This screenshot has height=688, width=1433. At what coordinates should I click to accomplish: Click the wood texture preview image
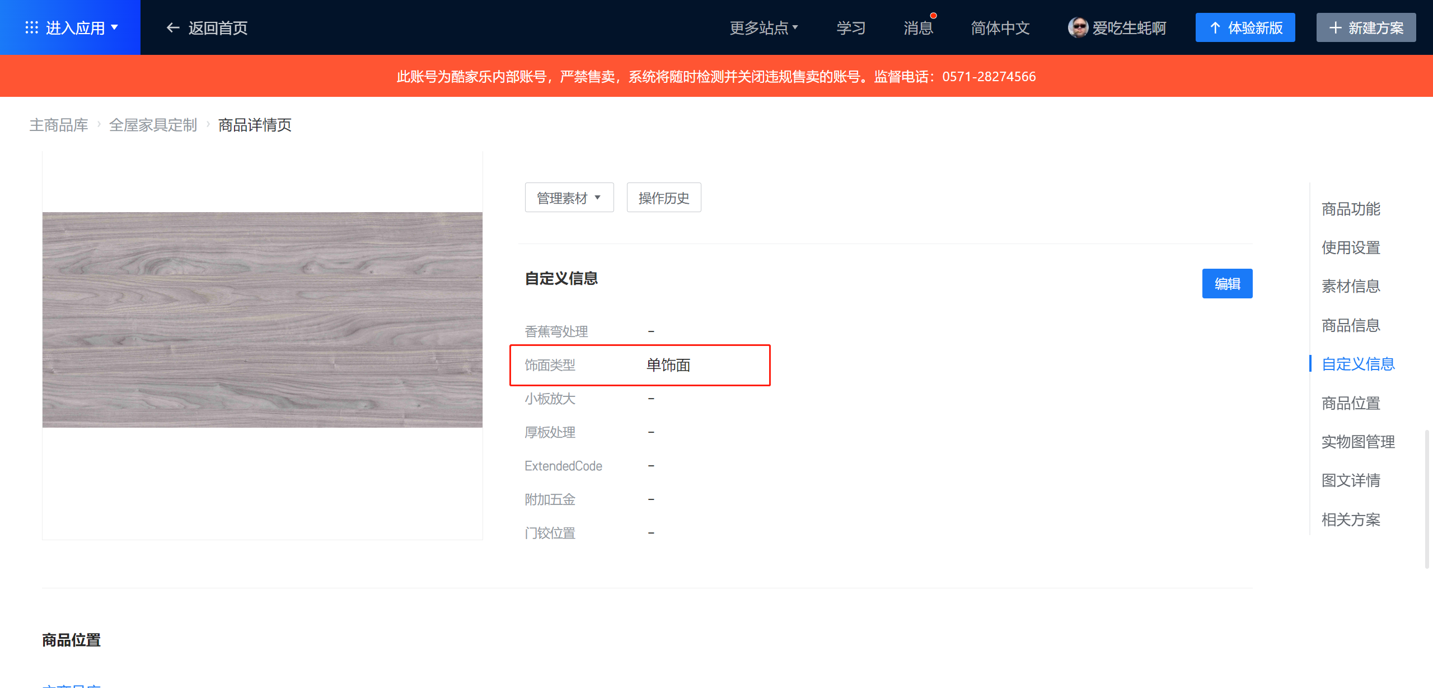click(x=262, y=320)
